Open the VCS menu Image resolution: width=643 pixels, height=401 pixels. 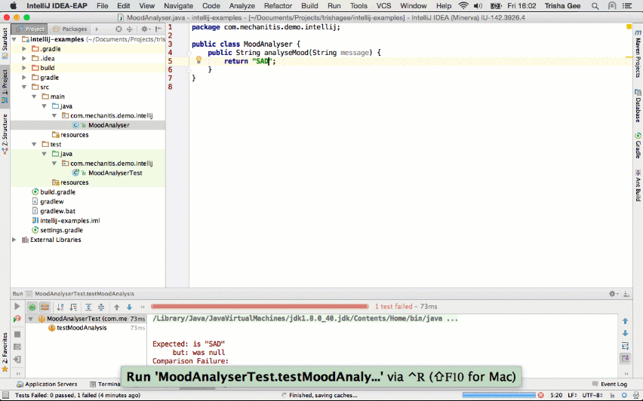(x=383, y=6)
